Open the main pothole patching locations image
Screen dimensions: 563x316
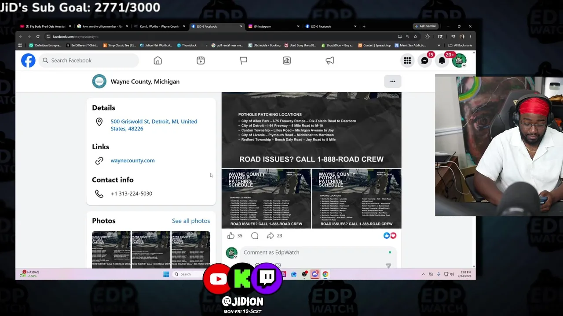[311, 130]
